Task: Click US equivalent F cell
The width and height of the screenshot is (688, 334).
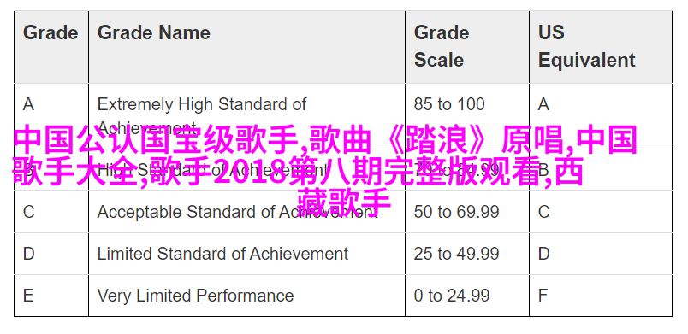Action: point(601,296)
